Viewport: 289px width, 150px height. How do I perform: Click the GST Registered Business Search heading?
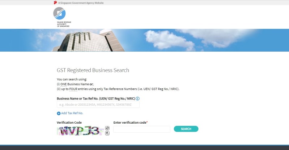click(x=93, y=70)
